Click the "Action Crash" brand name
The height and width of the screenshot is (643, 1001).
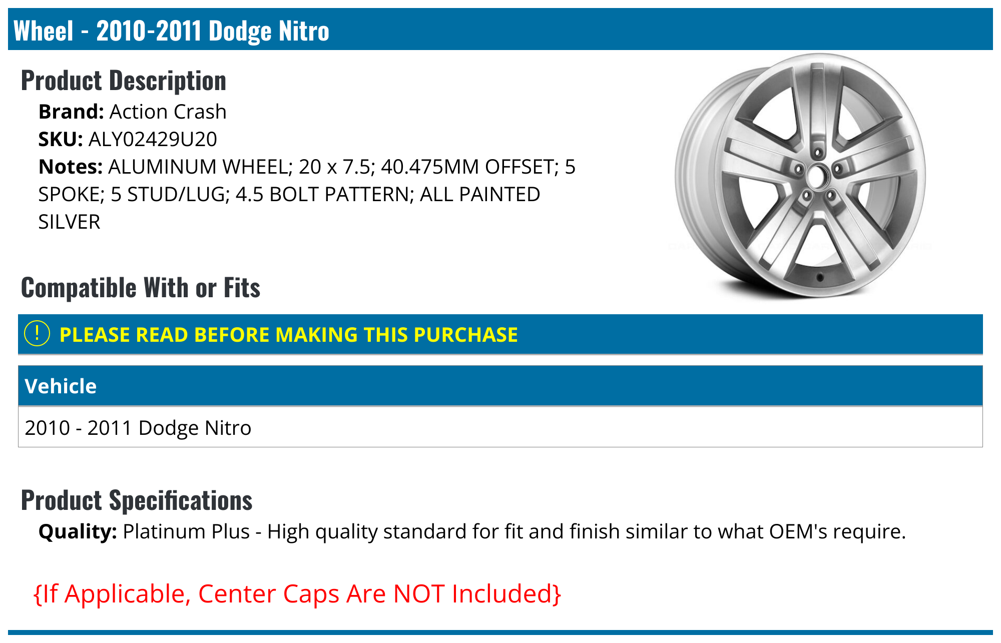pos(168,112)
